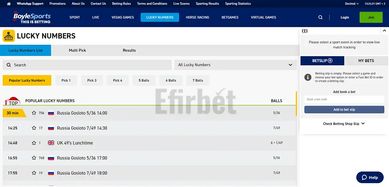The width and height of the screenshot is (389, 187).
Task: Select the BETSLIP tab
Action: point(322,61)
